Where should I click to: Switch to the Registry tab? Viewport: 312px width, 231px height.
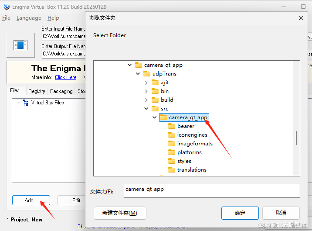[x=37, y=91]
